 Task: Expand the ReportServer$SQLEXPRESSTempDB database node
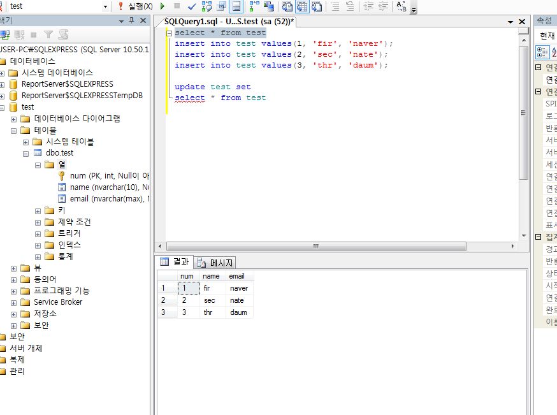point(2,96)
